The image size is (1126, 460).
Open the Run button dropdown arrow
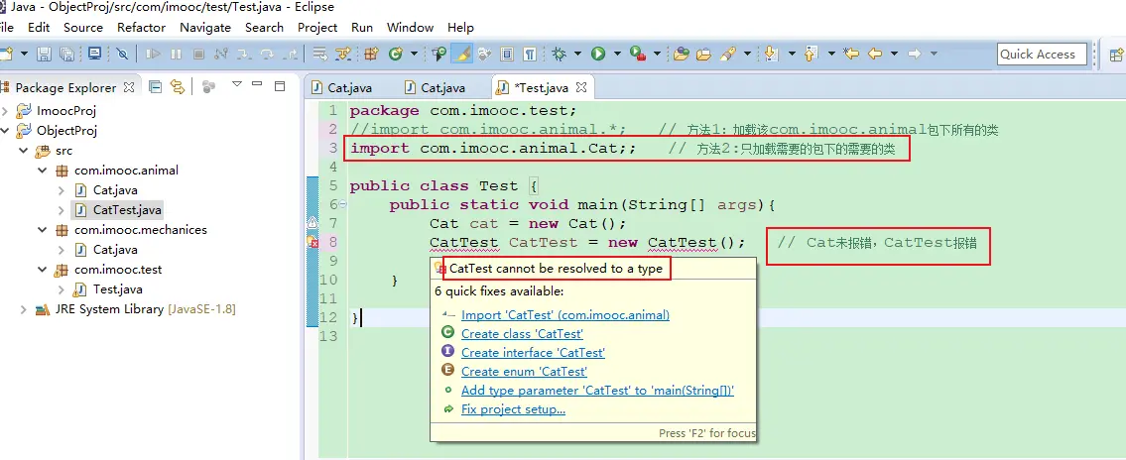[x=616, y=54]
